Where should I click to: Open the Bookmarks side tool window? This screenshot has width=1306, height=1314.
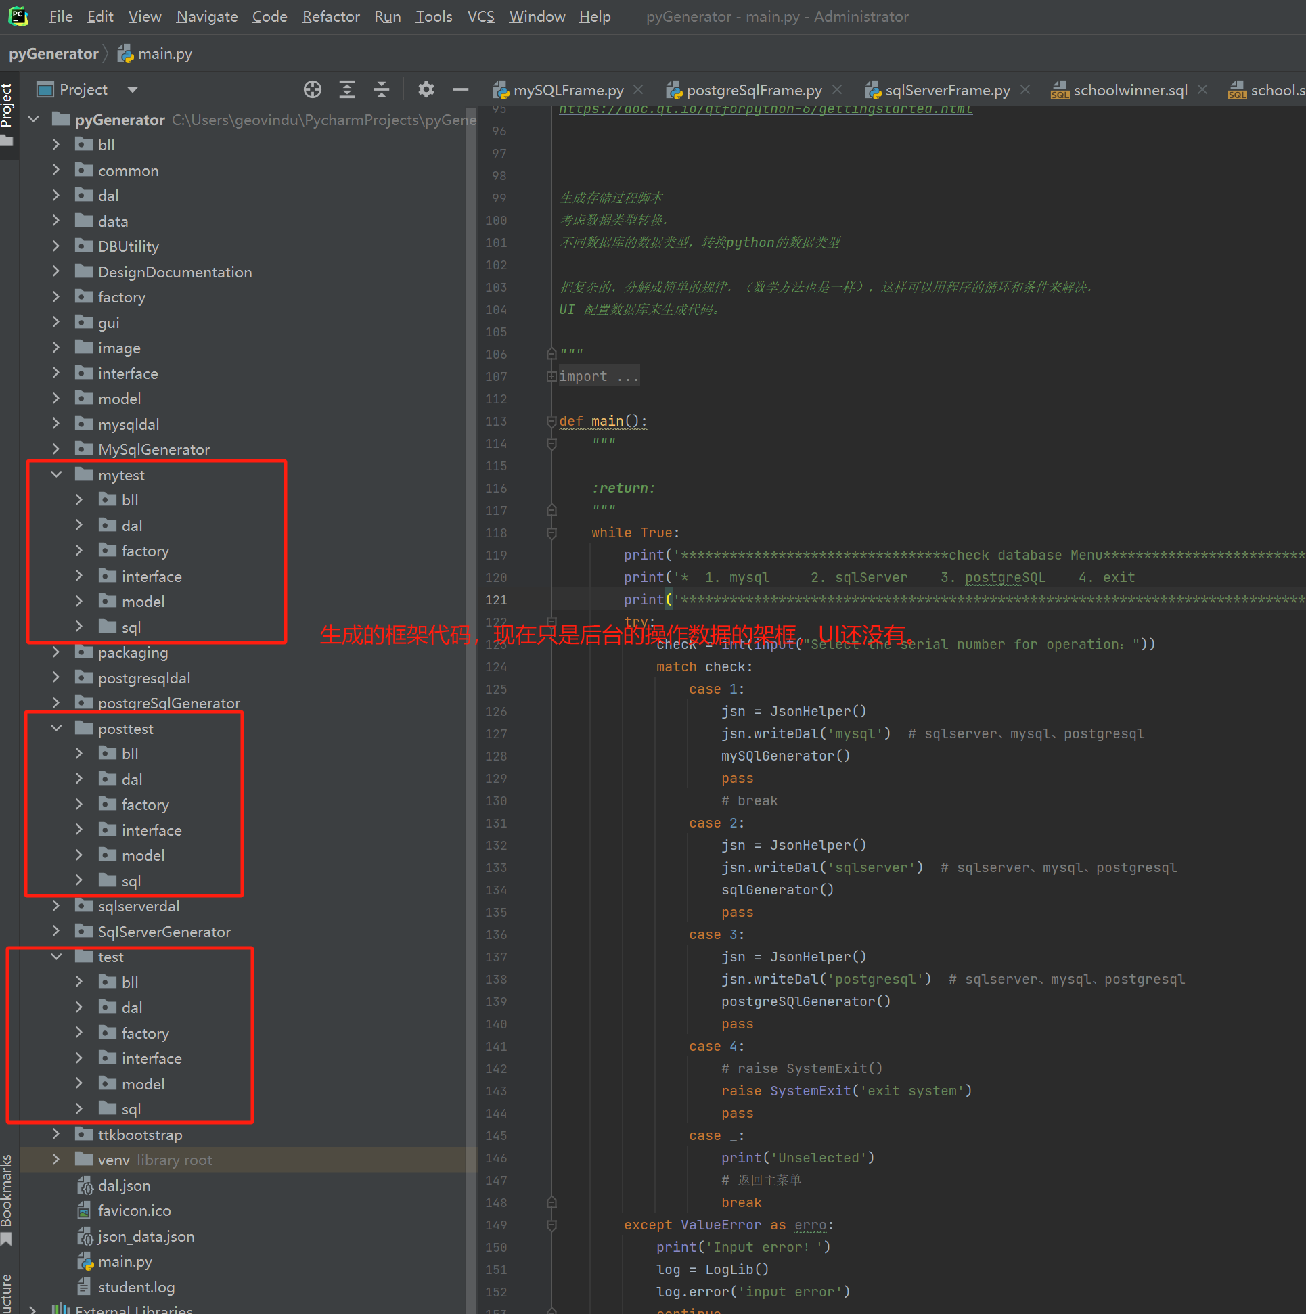point(7,1199)
